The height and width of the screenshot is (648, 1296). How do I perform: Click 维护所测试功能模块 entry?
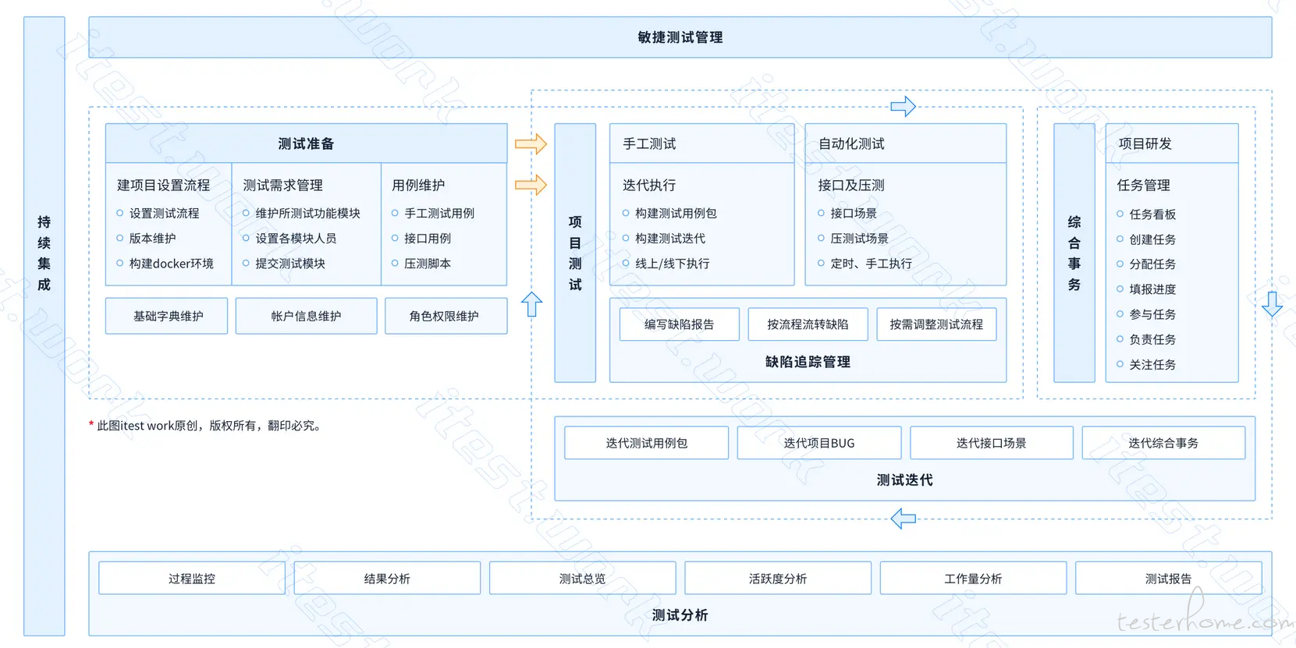click(307, 213)
